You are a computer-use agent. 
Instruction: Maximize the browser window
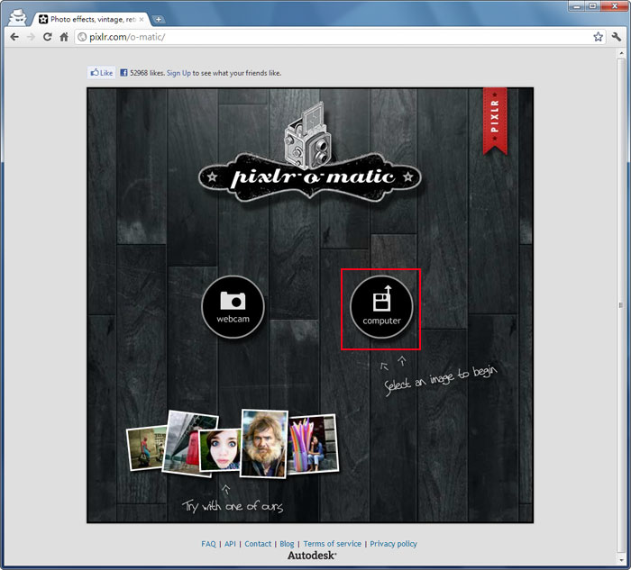click(x=592, y=5)
